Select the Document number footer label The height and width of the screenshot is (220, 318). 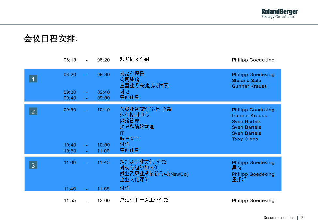(279, 218)
